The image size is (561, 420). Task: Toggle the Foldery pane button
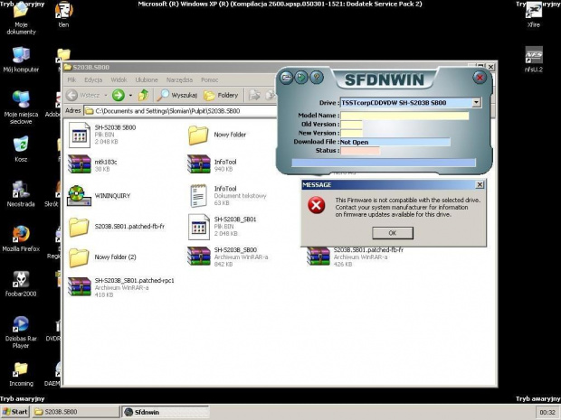[x=221, y=95]
